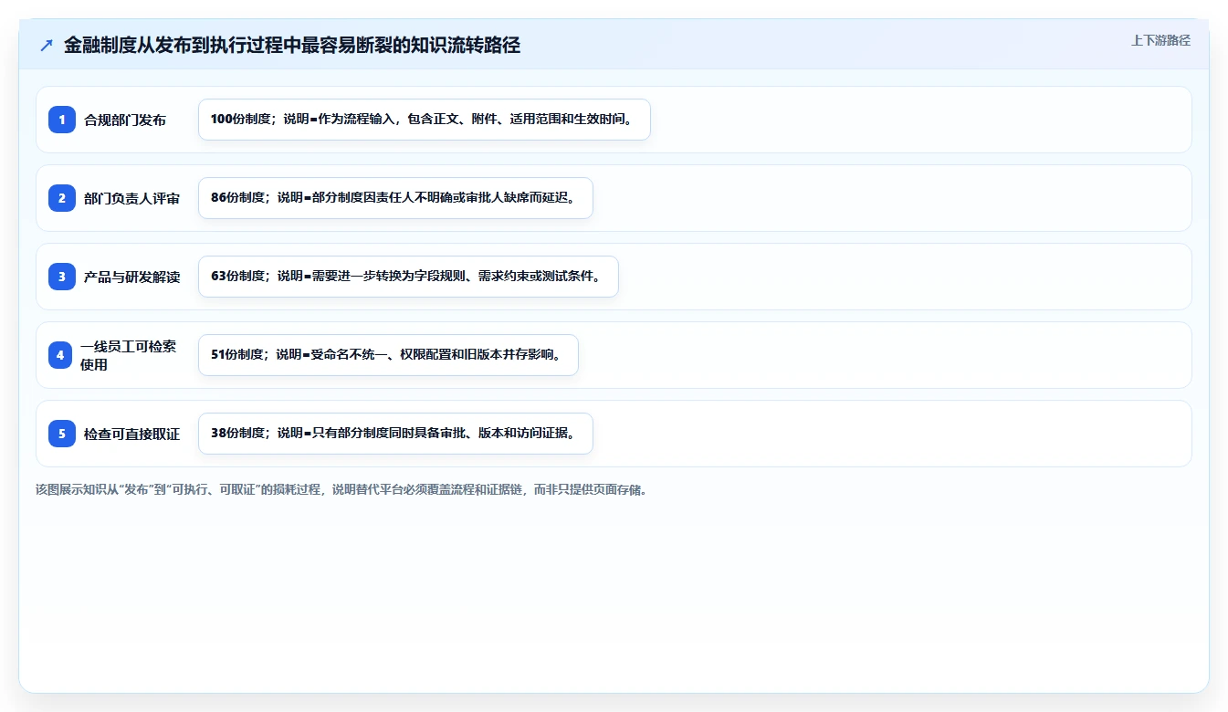The width and height of the screenshot is (1228, 712).
Task: Click the 部门负责人评审 step label
Action: [x=132, y=198]
